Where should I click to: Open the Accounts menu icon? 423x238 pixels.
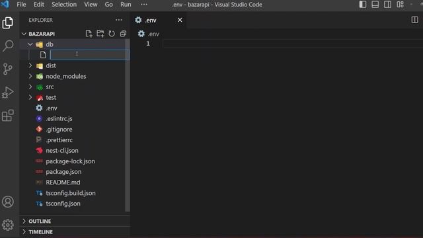(x=8, y=202)
